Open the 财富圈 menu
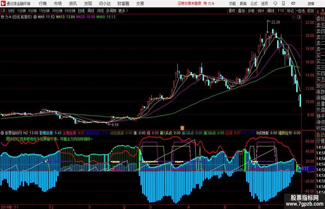Screen dimensions: 325x209 [x=123, y=3]
